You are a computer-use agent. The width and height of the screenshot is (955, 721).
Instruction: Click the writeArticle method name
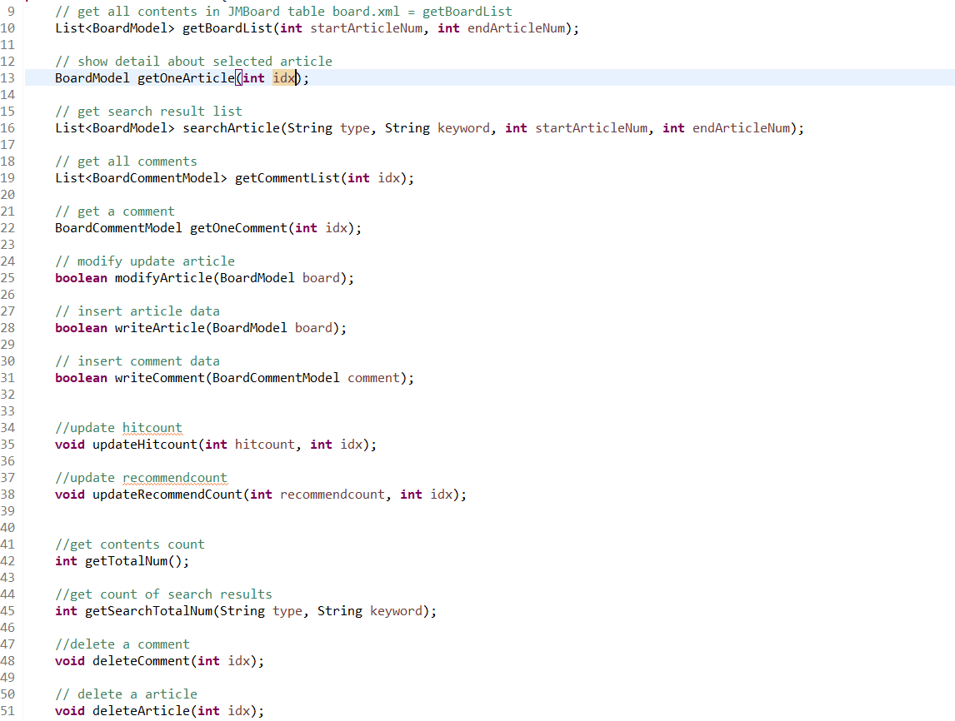point(159,328)
